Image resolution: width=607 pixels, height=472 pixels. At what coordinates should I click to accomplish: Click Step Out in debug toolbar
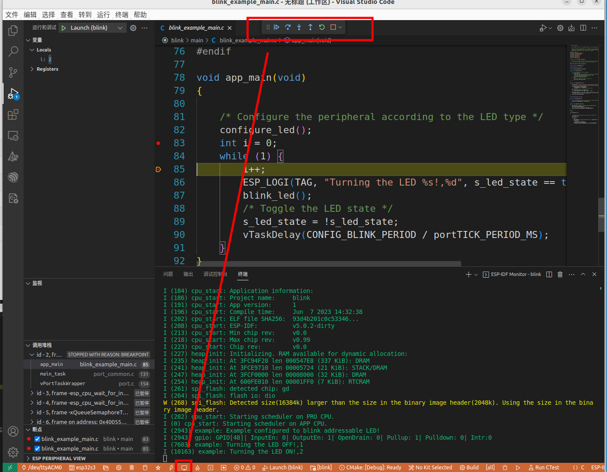pos(310,27)
